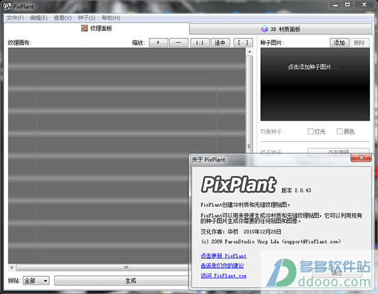This screenshot has width=378, height=294.
Task: Click the PixPlant logo in about dialog
Action: click(x=238, y=184)
